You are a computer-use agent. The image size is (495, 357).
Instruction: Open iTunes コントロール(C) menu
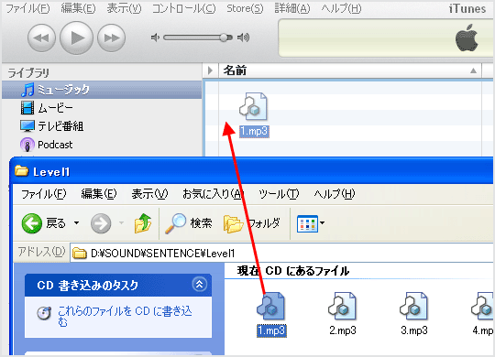pos(183,9)
